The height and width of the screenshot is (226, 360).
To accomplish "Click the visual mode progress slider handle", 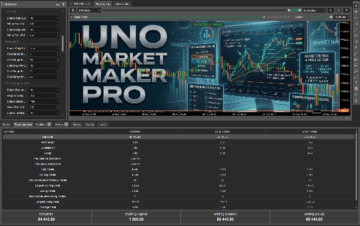I will pyautogui.click(x=264, y=17).
